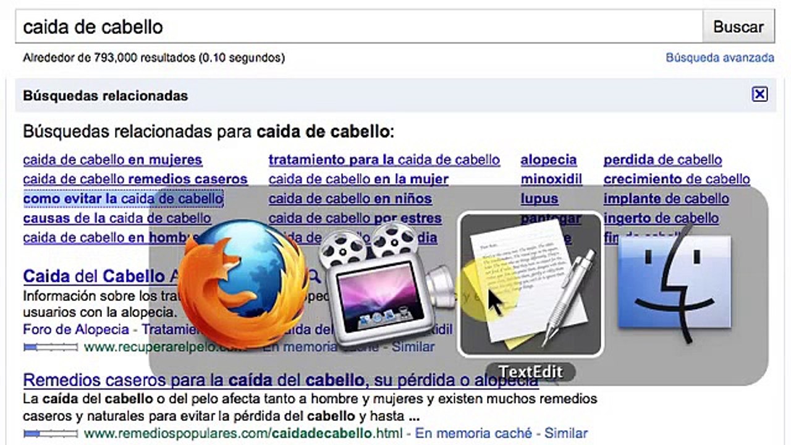Close the Búsquedas relacionadas panel
This screenshot has height=445, width=791.
coord(759,95)
